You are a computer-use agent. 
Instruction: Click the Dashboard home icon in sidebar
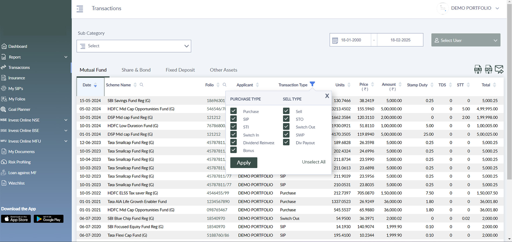point(4,46)
